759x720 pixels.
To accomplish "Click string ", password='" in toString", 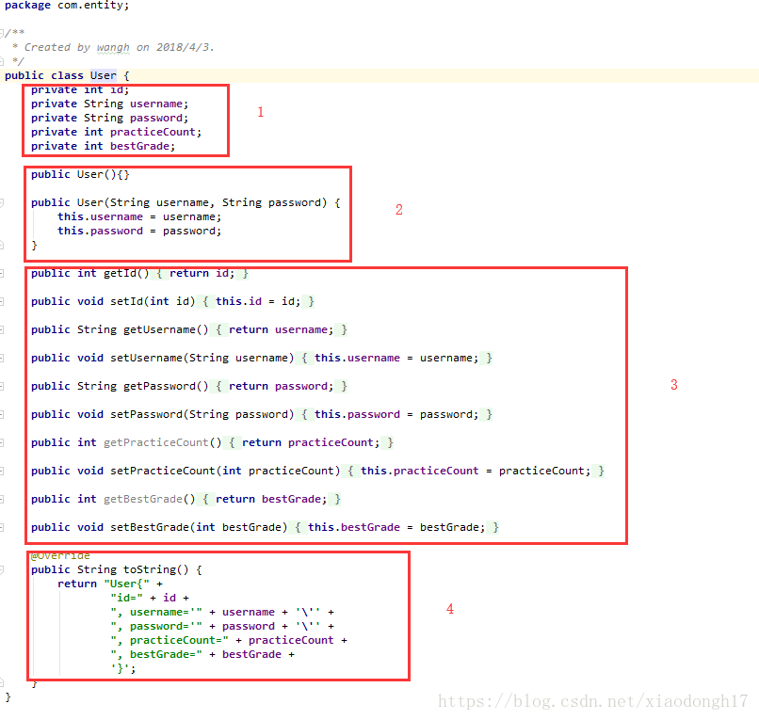I will (156, 626).
